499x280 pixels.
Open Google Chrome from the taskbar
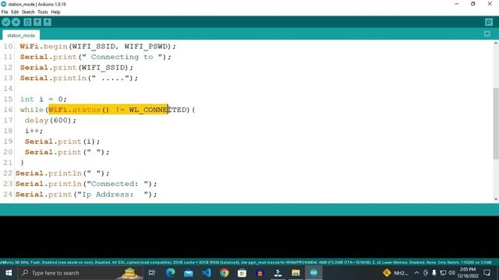[224, 273]
